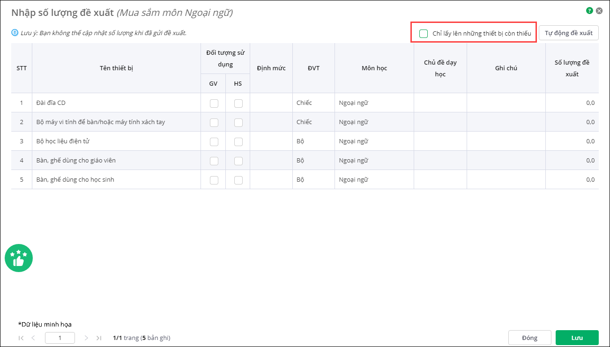610x347 pixels.
Task: Click the green Lưu button
Action: [x=577, y=338]
